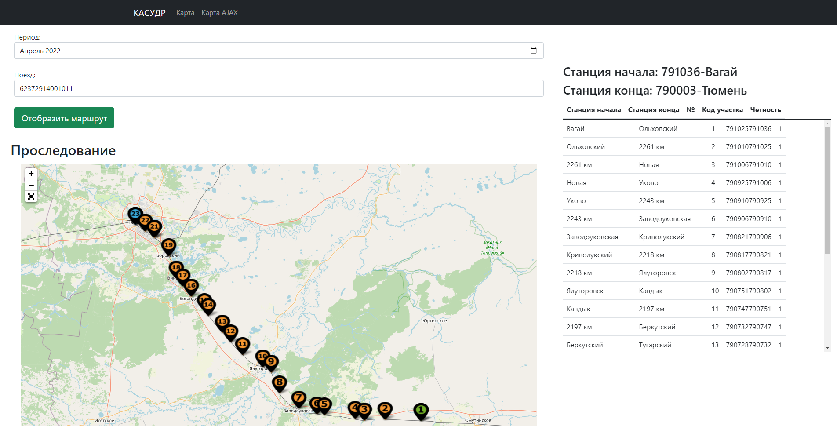Open the Карта AJAX navigation item
This screenshot has height=426, width=837.
pos(219,13)
